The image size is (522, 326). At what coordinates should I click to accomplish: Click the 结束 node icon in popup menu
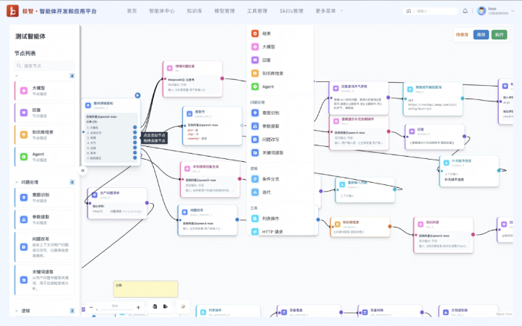click(255, 34)
